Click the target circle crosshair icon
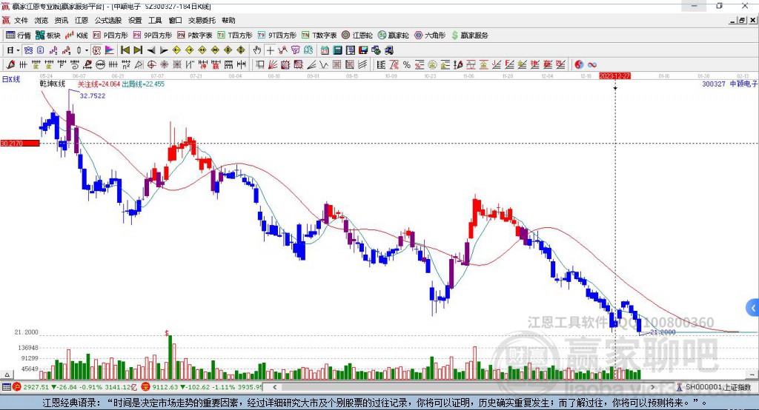This screenshot has width=759, height=410. (x=151, y=65)
